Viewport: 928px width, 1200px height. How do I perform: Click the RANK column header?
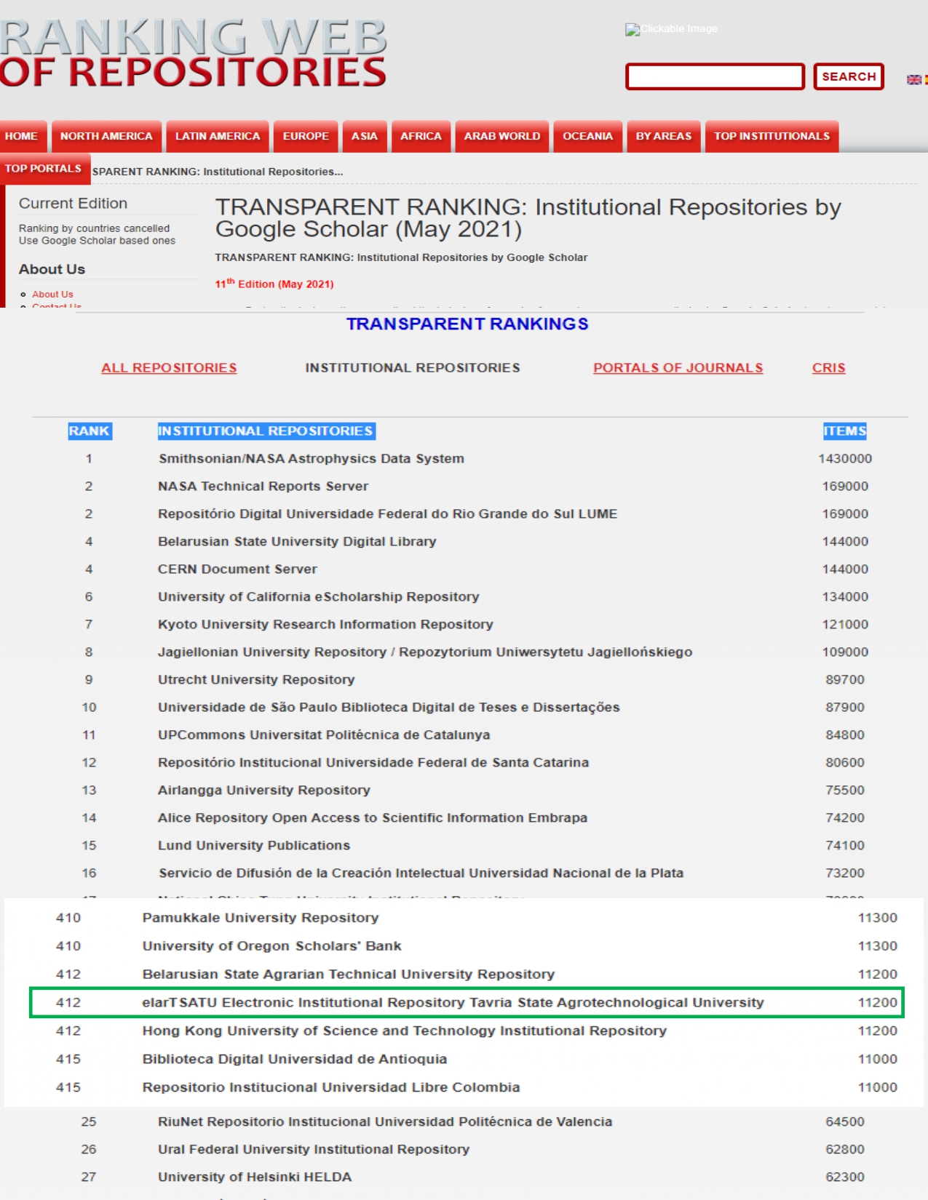click(x=90, y=431)
